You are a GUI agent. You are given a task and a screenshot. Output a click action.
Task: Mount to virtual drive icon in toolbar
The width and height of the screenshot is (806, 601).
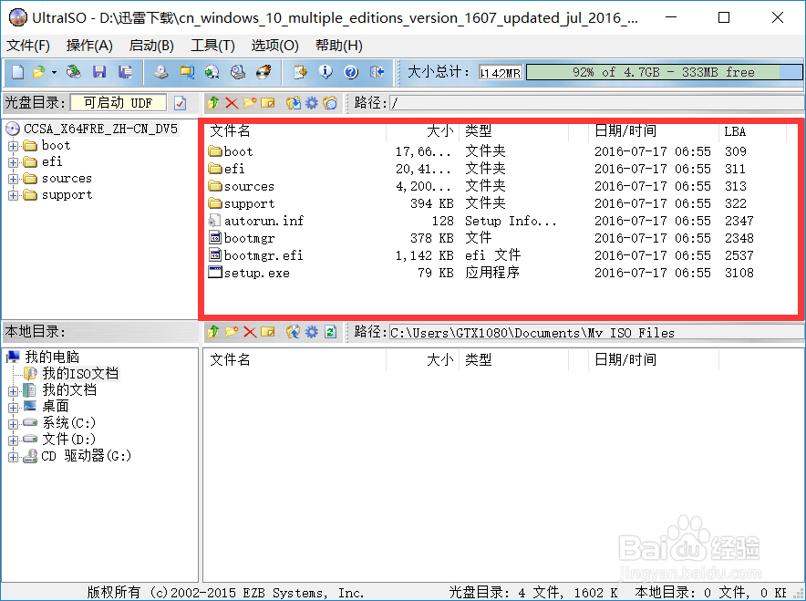[238, 72]
